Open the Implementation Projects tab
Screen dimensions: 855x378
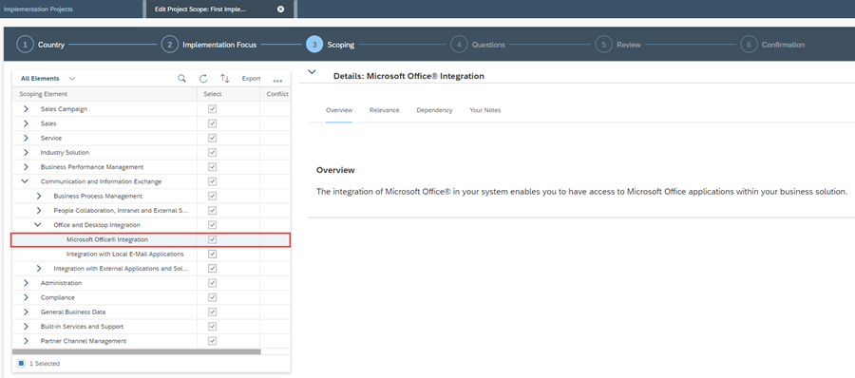point(38,9)
